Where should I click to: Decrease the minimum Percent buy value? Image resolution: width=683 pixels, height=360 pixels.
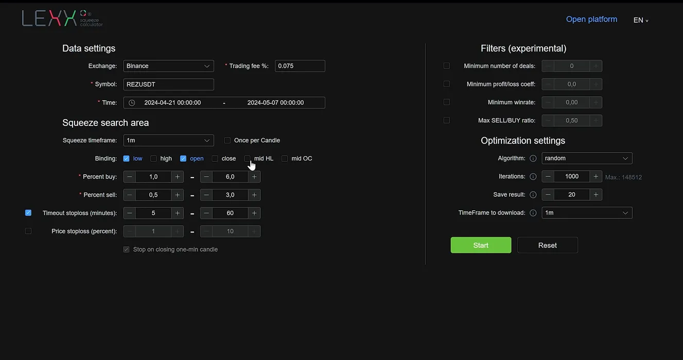130,177
